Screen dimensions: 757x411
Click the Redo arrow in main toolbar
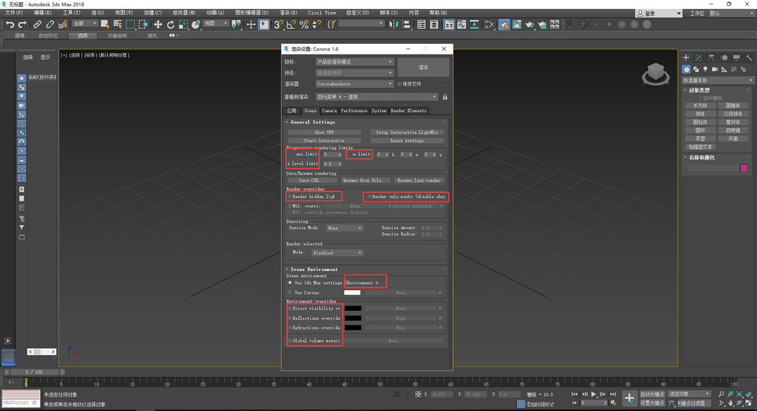click(x=22, y=24)
